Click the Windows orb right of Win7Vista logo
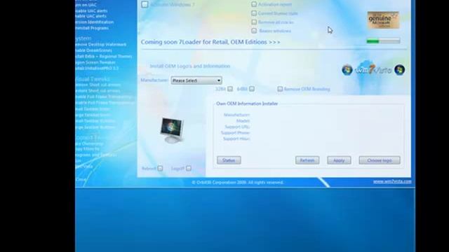449x252 pixels. [x=399, y=70]
